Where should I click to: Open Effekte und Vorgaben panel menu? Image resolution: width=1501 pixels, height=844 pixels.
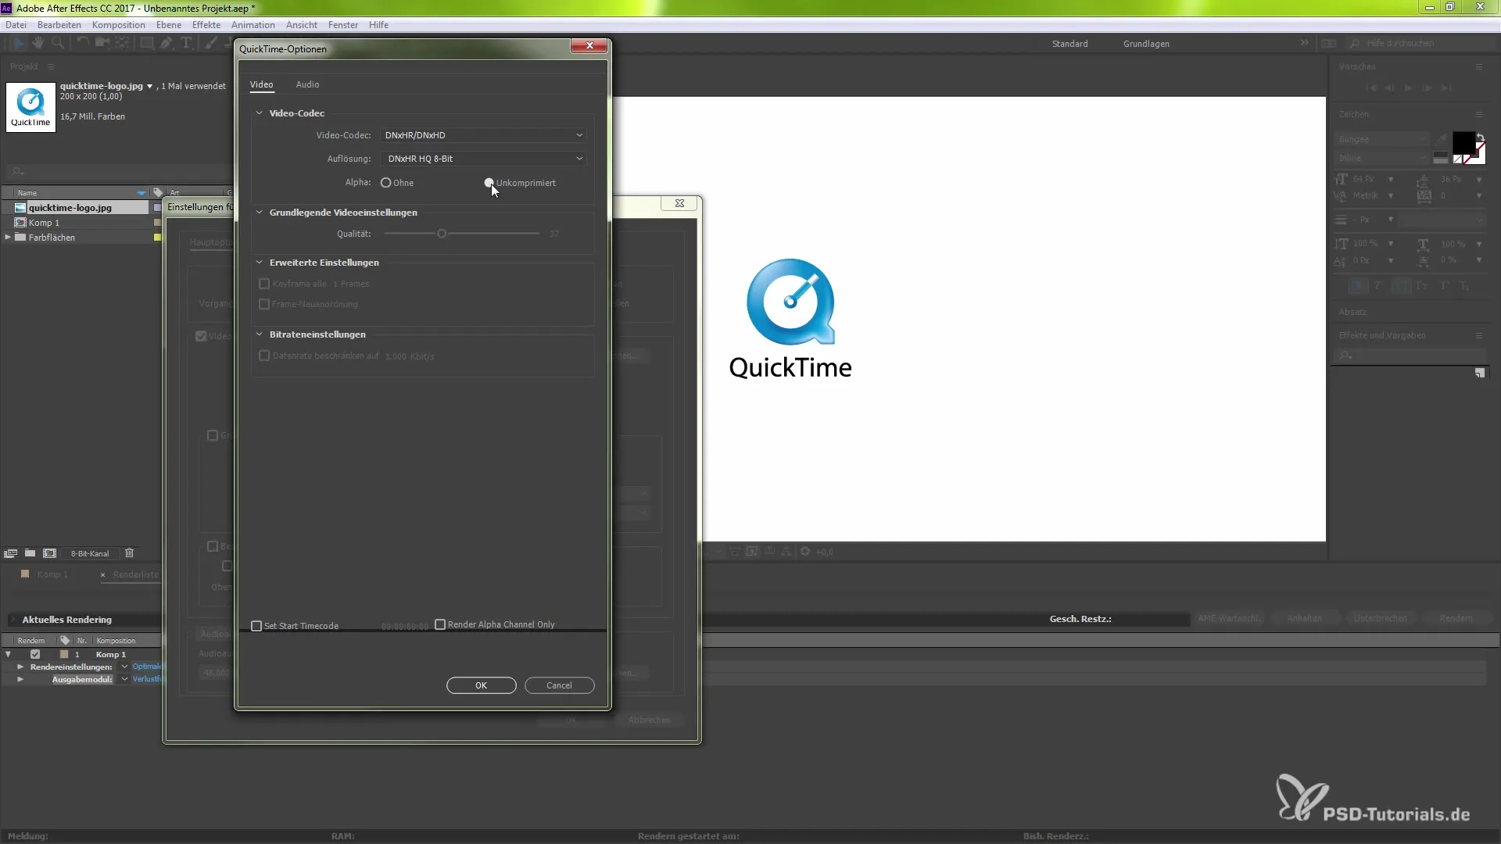(x=1479, y=335)
